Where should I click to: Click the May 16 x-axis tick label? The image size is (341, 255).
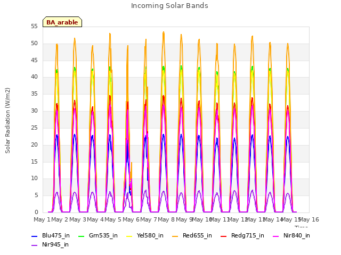[x=309, y=219]
